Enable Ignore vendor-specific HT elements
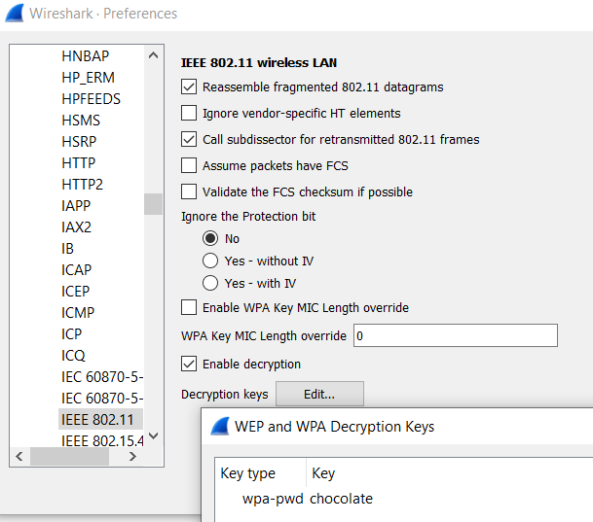This screenshot has width=593, height=522. pyautogui.click(x=189, y=113)
